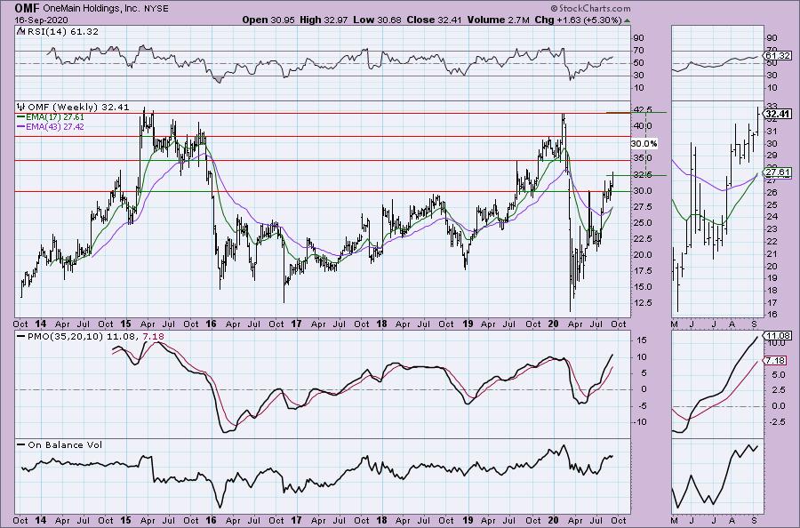Viewport: 800px width, 528px height.
Task: Click the 32.41 price tag in the zoom panel
Action: pos(779,114)
